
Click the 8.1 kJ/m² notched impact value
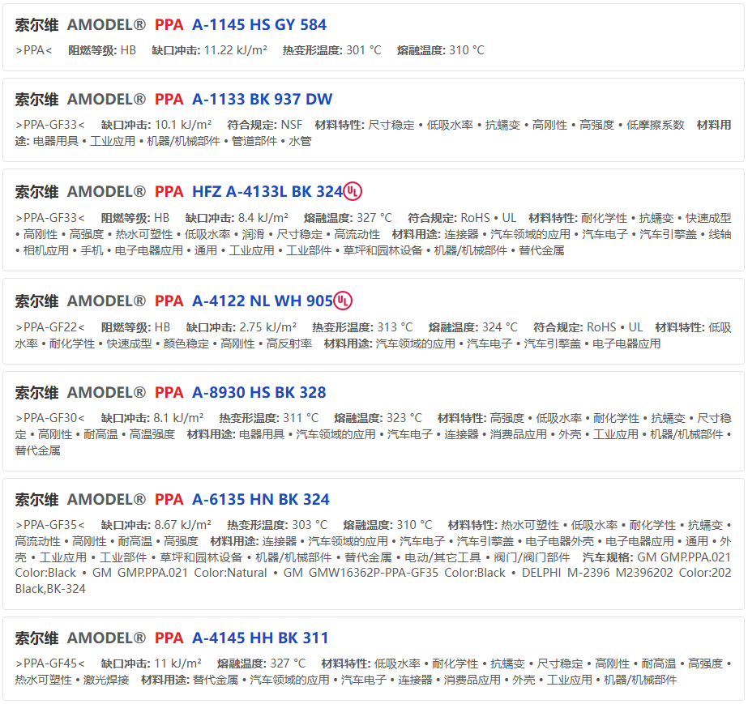tap(178, 418)
